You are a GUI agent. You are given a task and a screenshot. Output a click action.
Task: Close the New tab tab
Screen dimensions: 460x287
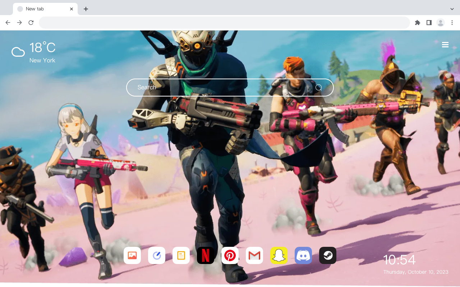coord(72,9)
